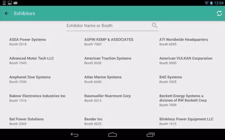225x140 pixels.
Task: Open Amphenol Sine Systems
Action: tap(30, 79)
